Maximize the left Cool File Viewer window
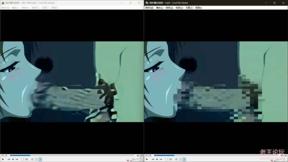288x162 pixels. pos(130,3)
